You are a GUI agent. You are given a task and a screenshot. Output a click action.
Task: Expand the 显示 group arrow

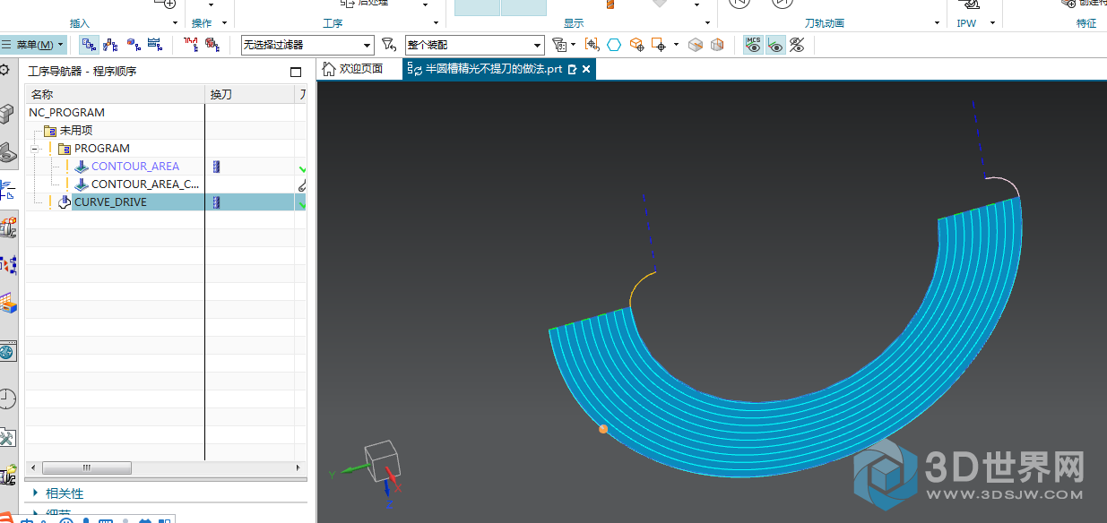(707, 23)
